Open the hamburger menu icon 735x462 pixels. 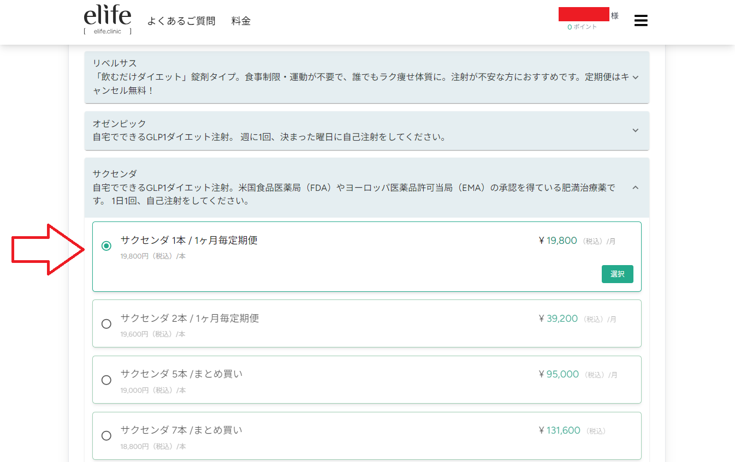[641, 21]
